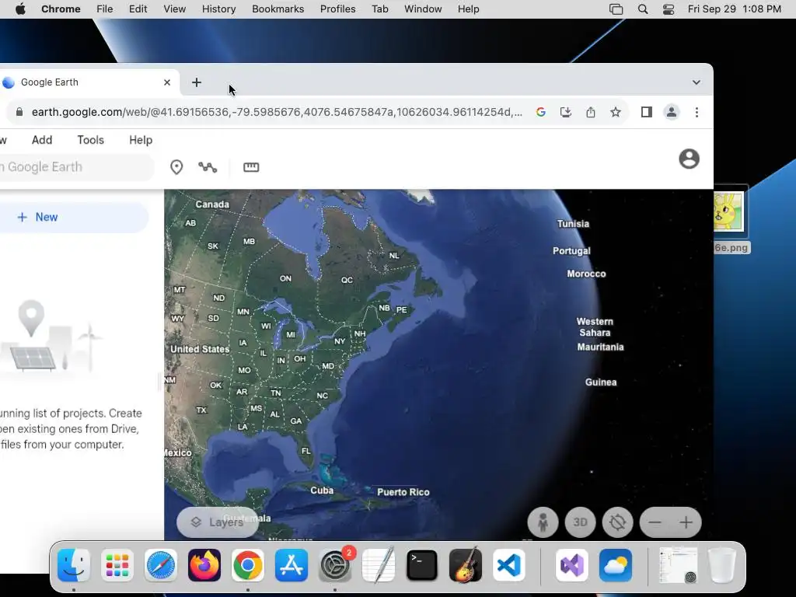Open Terminal from the Dock
This screenshot has height=597, width=796.
(422, 565)
